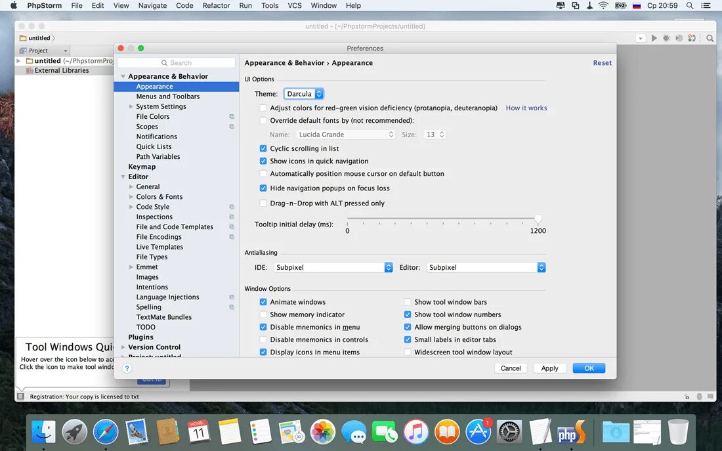Click the Run with Coverage toolbar icon
This screenshot has width=722, height=451.
point(679,38)
